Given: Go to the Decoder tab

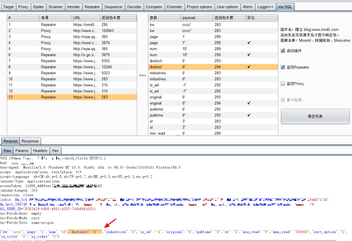Looking at the screenshot, I should tap(134, 7).
